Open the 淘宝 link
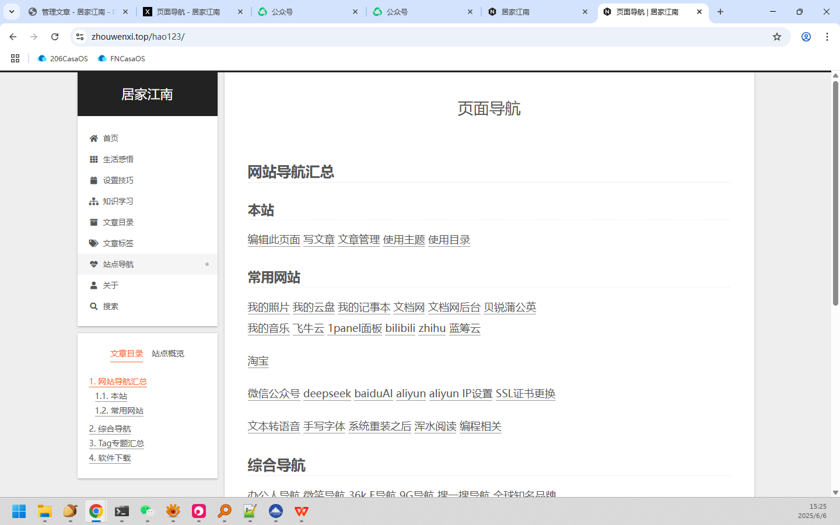Image resolution: width=840 pixels, height=525 pixels. pos(258,361)
